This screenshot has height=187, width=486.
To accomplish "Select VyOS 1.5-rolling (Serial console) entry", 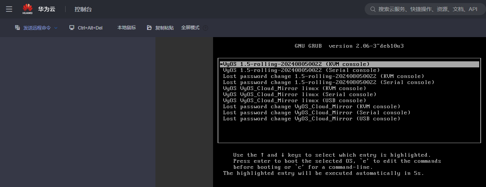I will [x=349, y=70].
